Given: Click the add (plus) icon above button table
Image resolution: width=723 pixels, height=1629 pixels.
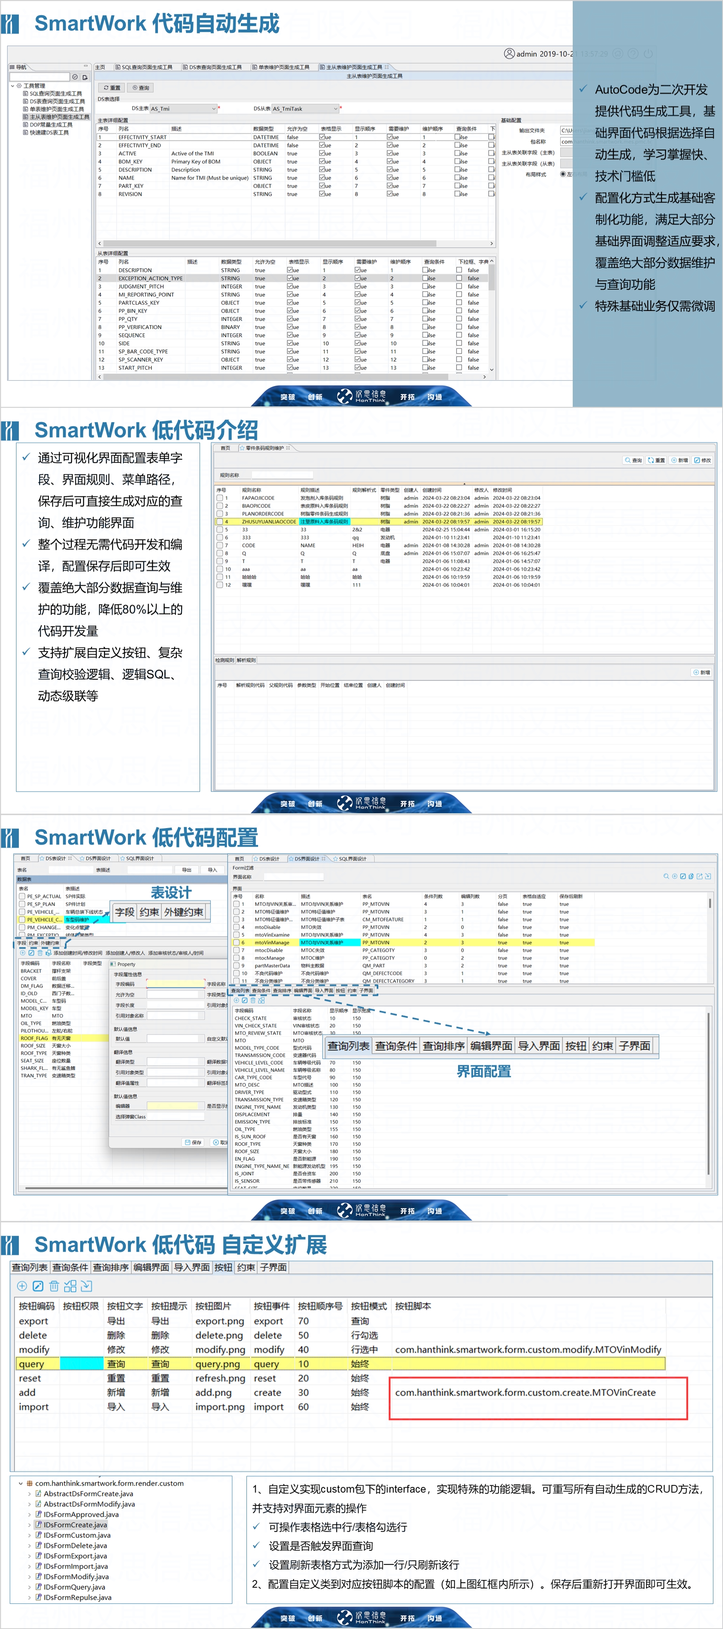Looking at the screenshot, I should pos(22,1286).
